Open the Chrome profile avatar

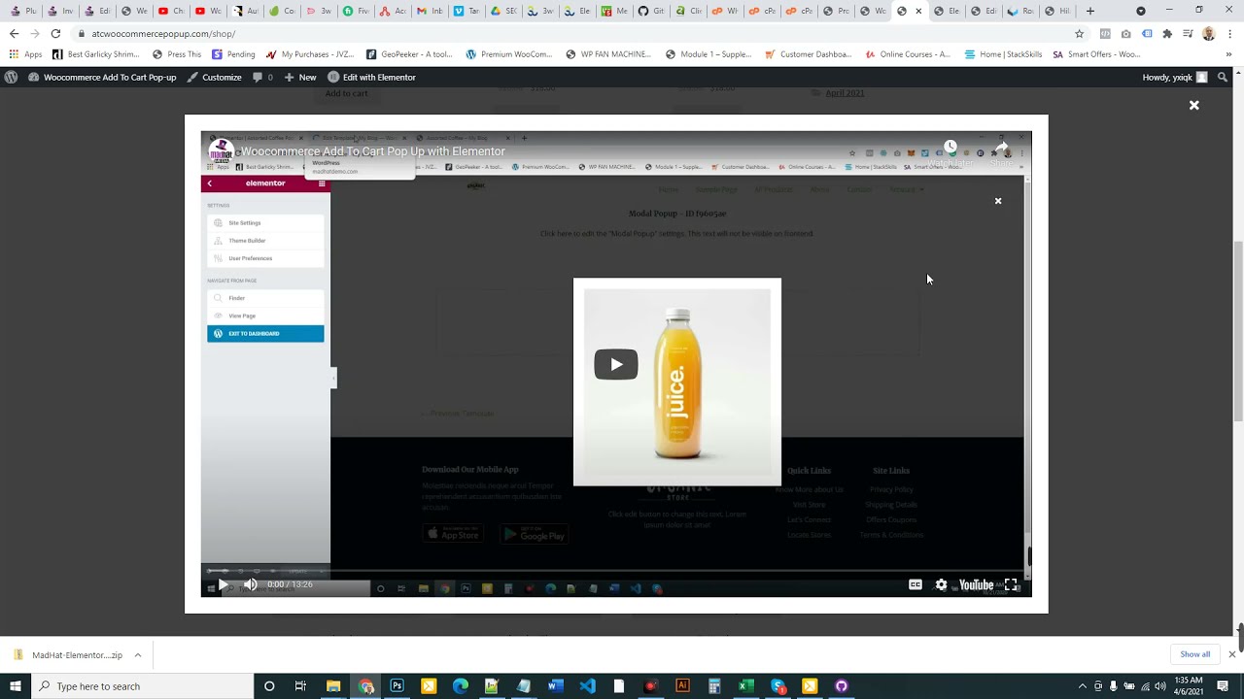(x=1208, y=33)
